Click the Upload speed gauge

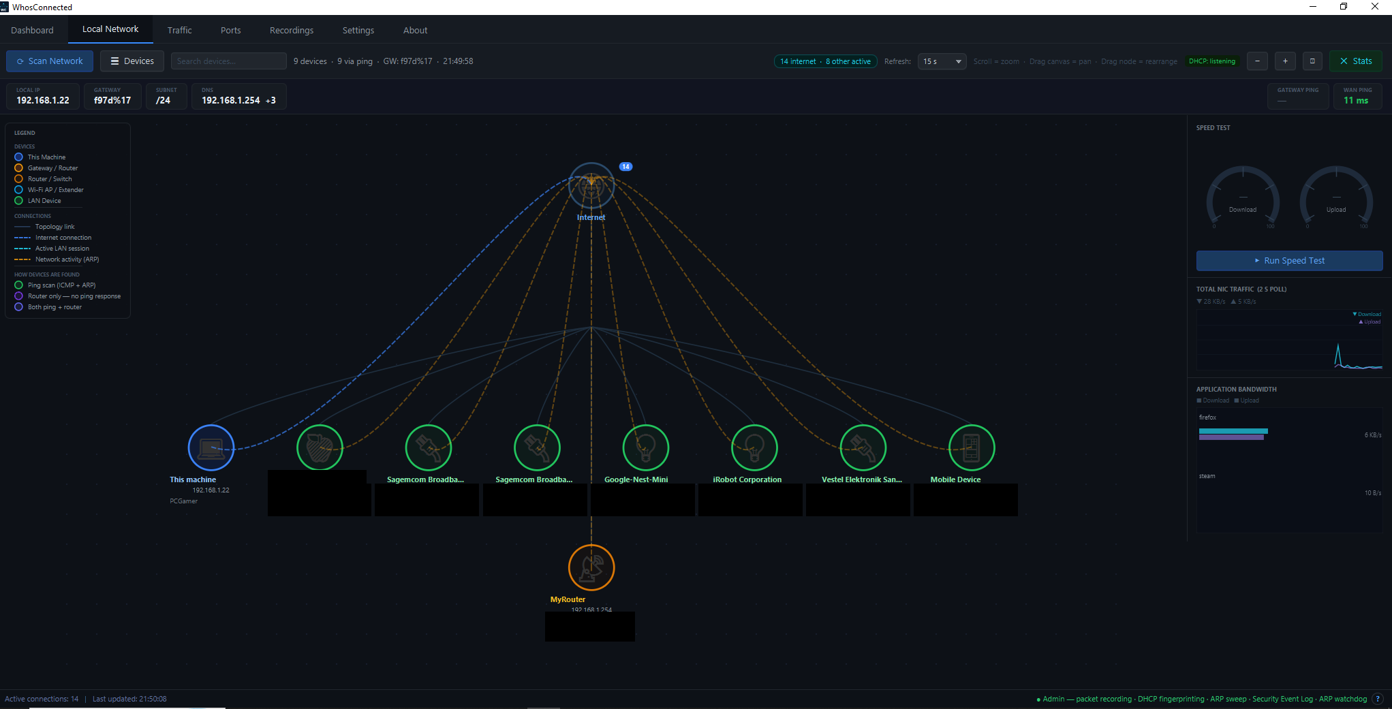pyautogui.click(x=1336, y=198)
